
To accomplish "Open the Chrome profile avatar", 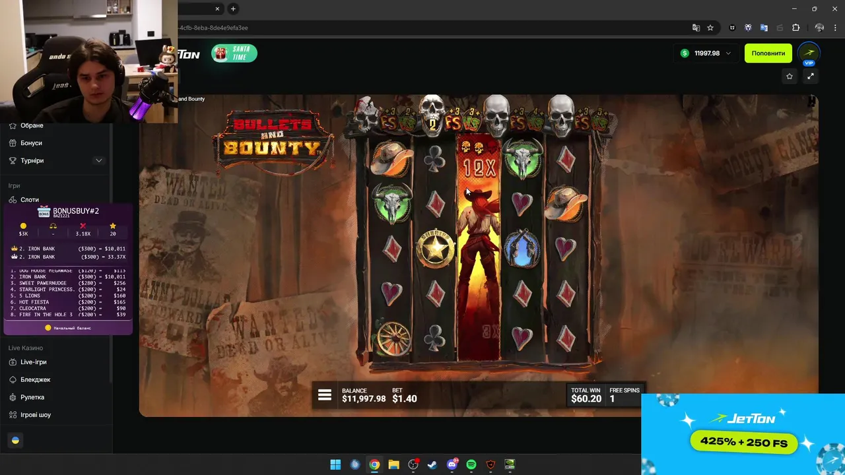I will (819, 28).
